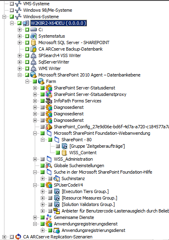The width and height of the screenshot is (169, 240).
Task: Click the CA ARCserve Backup-Datenbank icon
Action: pyautogui.click(x=34, y=49)
